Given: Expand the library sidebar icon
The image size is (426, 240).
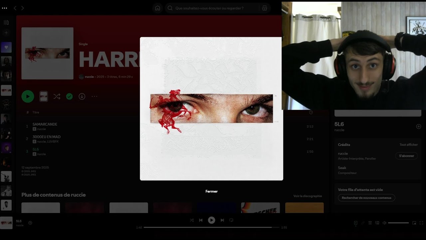Looking at the screenshot, I should click(x=6, y=22).
